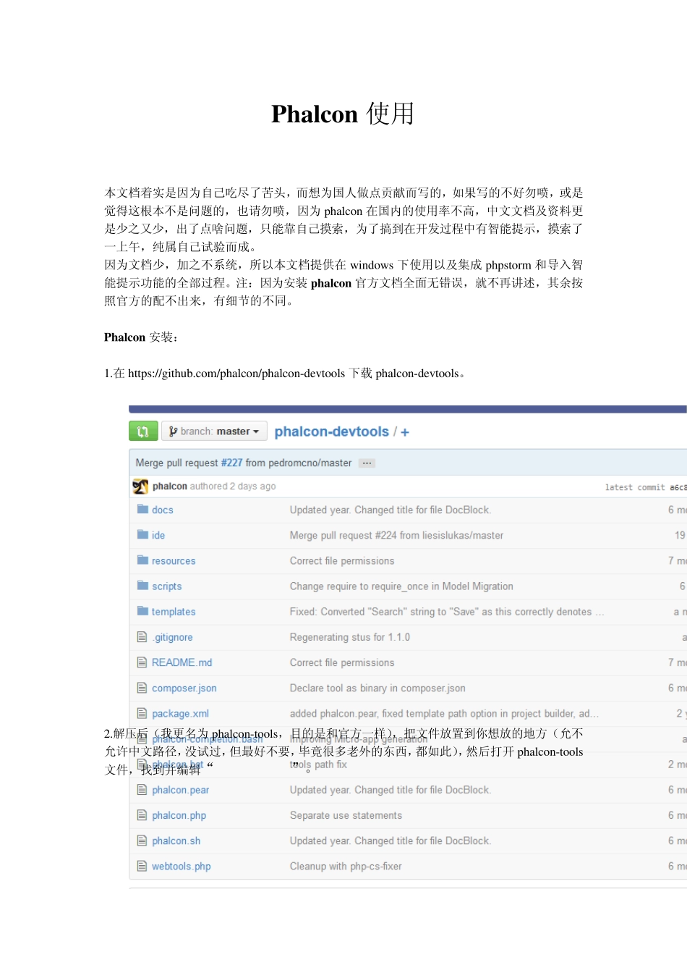
Task: Click the github.com/phalcon/phalcon-devtools URL text
Action: pos(236,374)
